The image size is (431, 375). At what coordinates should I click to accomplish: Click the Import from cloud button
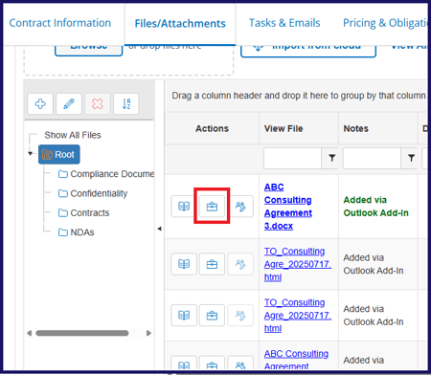coord(308,51)
